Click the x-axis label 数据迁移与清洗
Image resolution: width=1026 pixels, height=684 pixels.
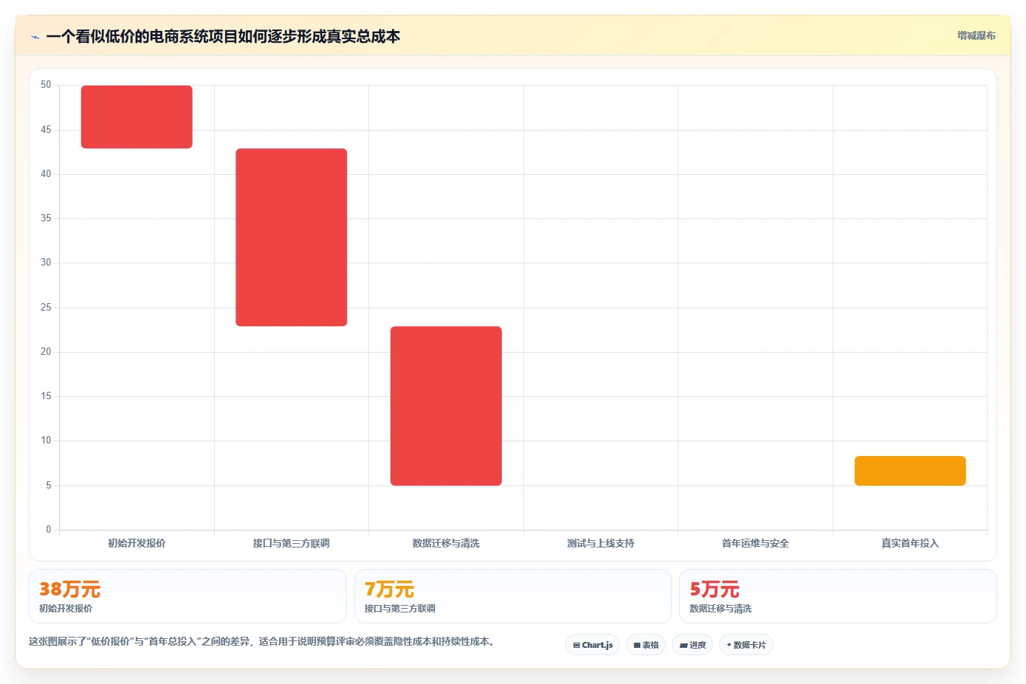pyautogui.click(x=446, y=543)
